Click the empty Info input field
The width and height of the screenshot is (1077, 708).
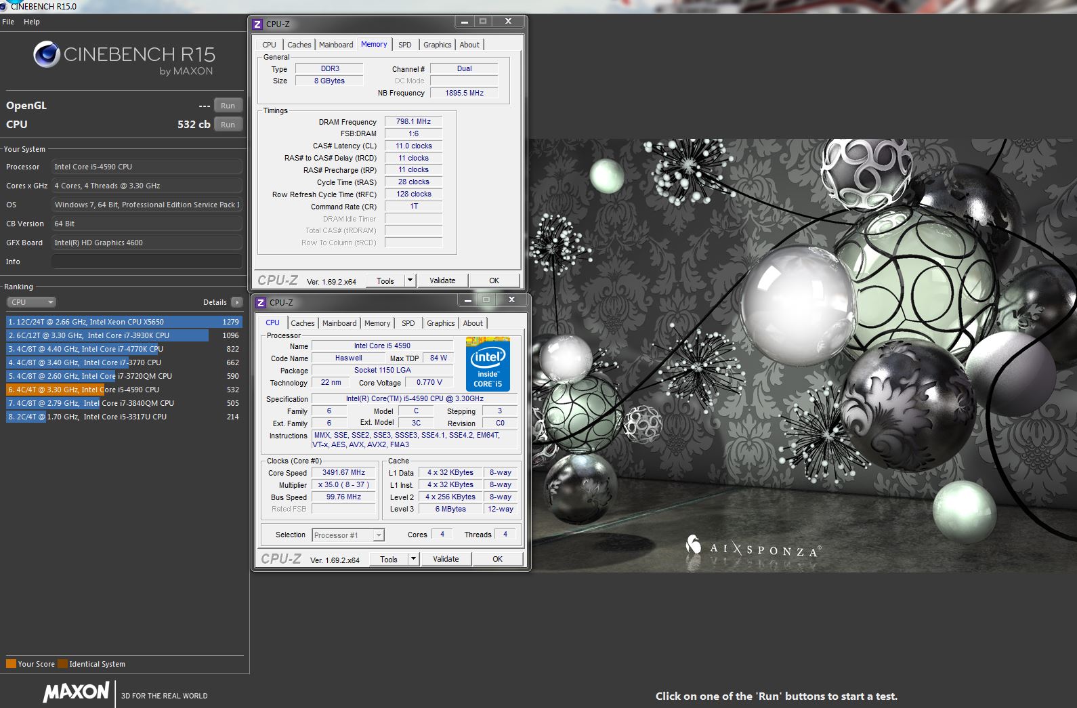pyautogui.click(x=147, y=262)
